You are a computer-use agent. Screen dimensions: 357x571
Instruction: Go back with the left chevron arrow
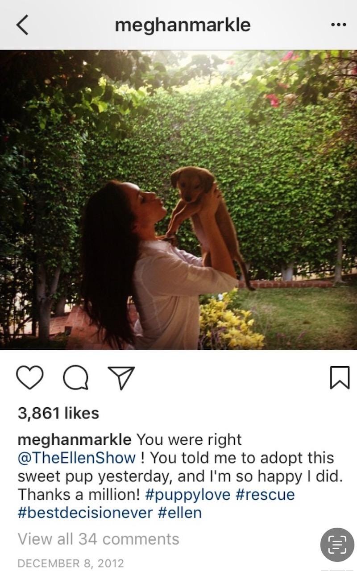[22, 25]
